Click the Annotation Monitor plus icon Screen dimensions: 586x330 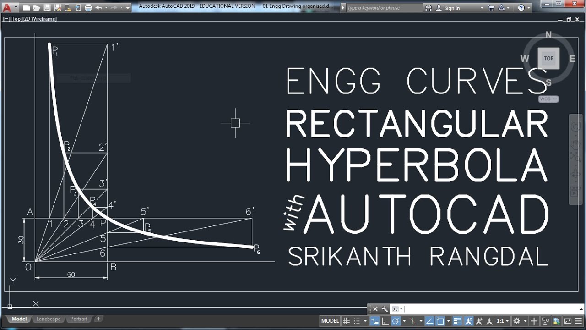(534, 321)
